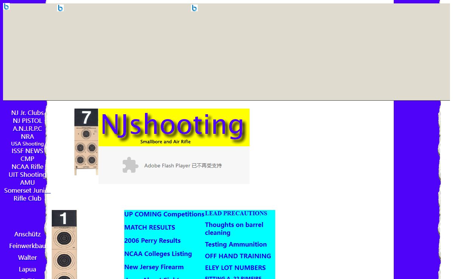Open the NJ Jr. Clubs link

27,113
